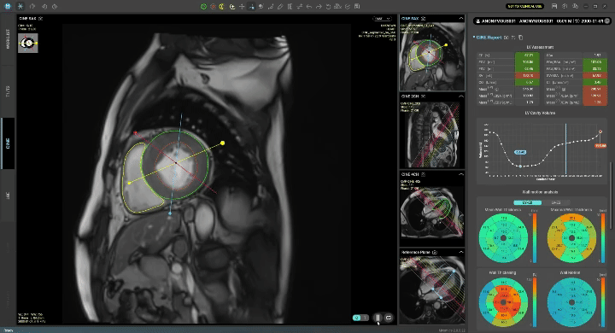This screenshot has width=615, height=333.
Task: Select the CINE SAX side panel image
Action: coord(432,56)
